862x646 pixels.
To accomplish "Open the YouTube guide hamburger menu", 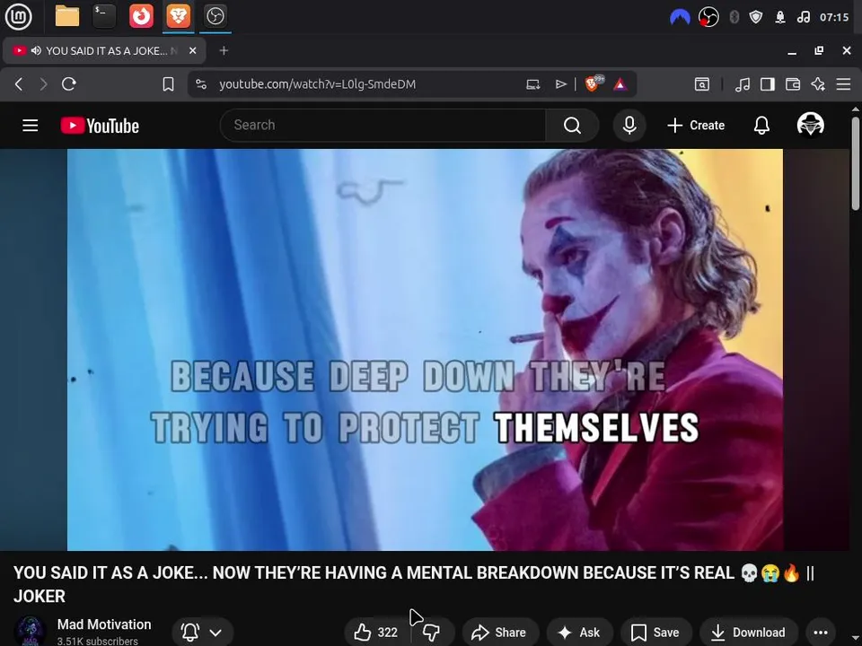I will tap(31, 126).
